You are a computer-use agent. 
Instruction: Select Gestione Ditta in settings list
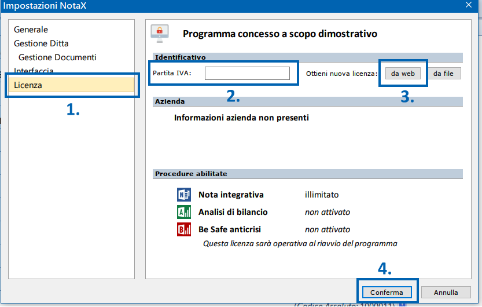tap(41, 43)
